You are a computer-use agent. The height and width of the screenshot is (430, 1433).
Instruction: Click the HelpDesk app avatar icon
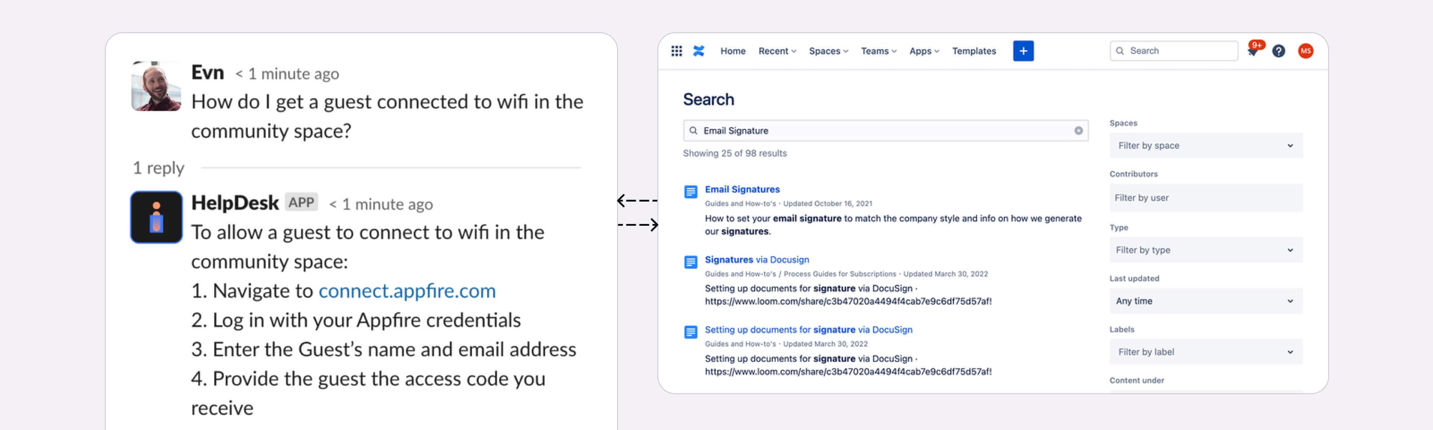pos(156,217)
